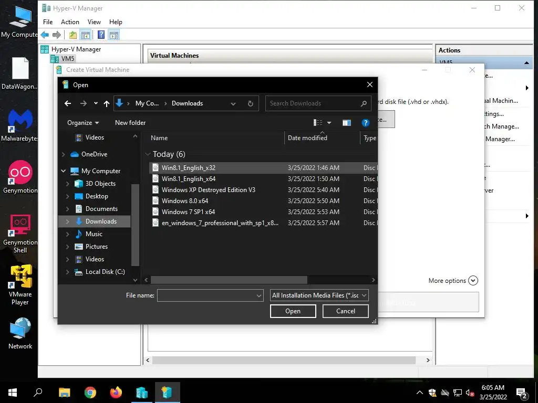
Task: Click the change view icon in Open dialog
Action: (318, 123)
